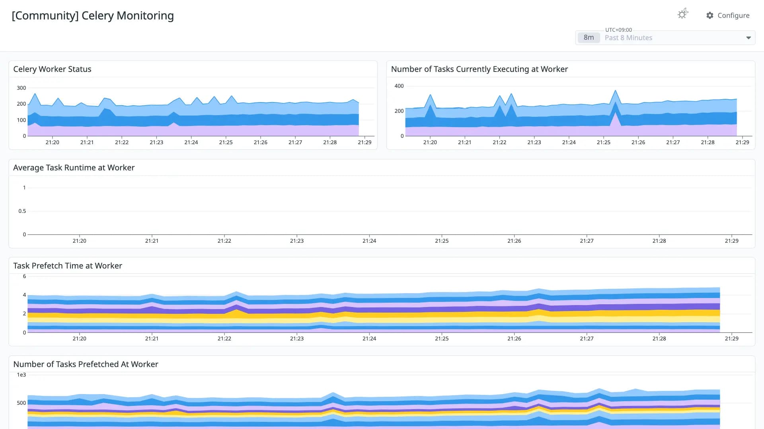Click the 0.5 y-axis label in Average Task Runtime

tap(22, 211)
